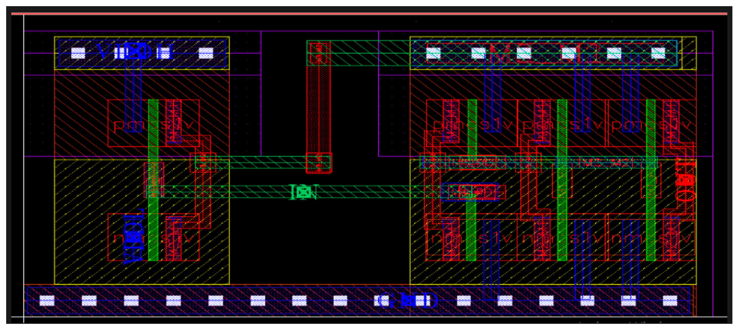Select the leftmost white contact in GND rail

point(47,301)
